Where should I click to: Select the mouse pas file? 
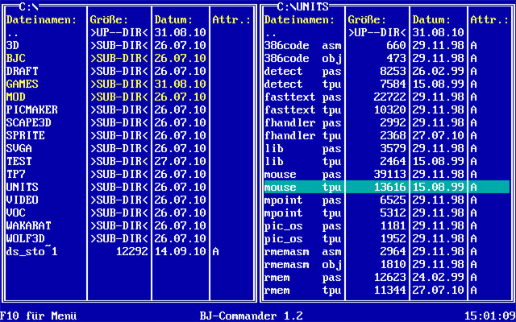(x=303, y=174)
